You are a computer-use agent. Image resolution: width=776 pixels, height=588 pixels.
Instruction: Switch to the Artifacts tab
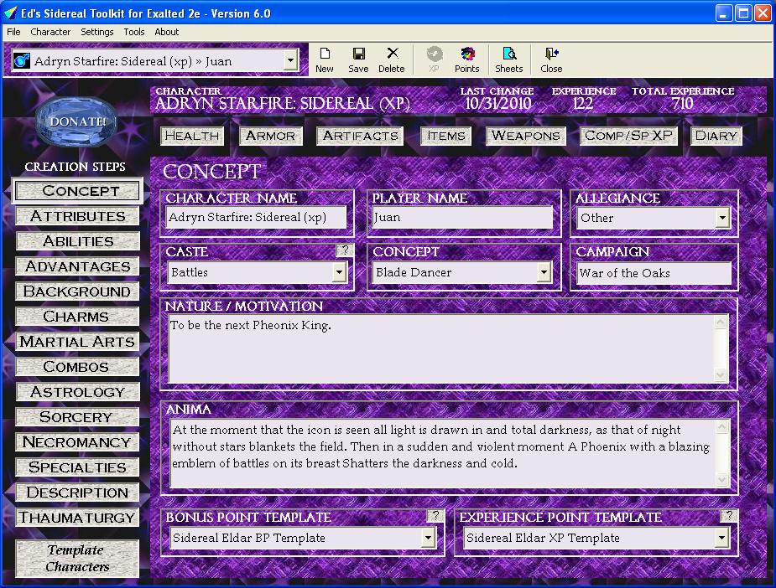360,136
